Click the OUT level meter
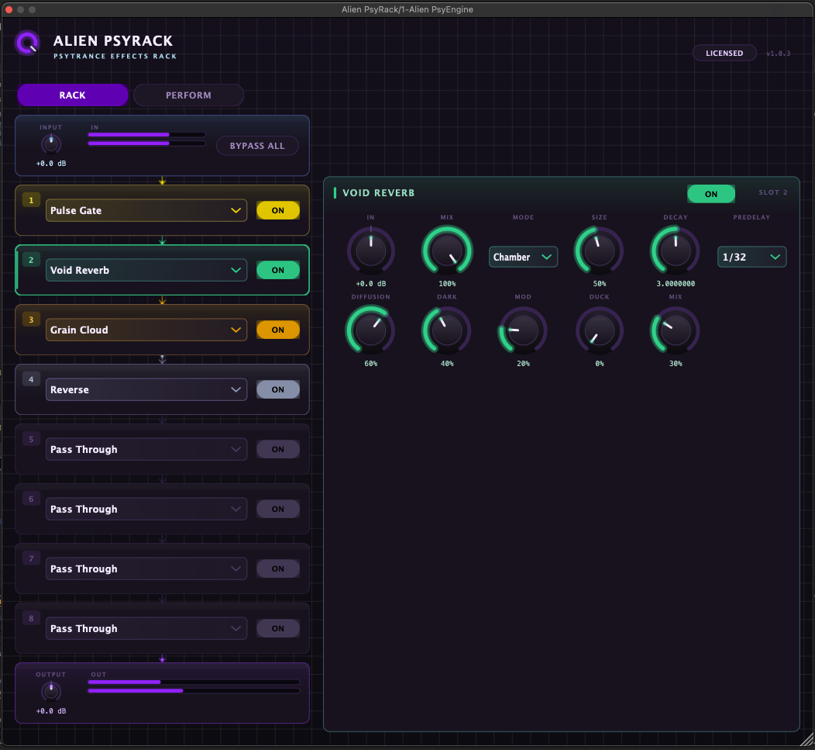The height and width of the screenshot is (750, 815). (194, 686)
